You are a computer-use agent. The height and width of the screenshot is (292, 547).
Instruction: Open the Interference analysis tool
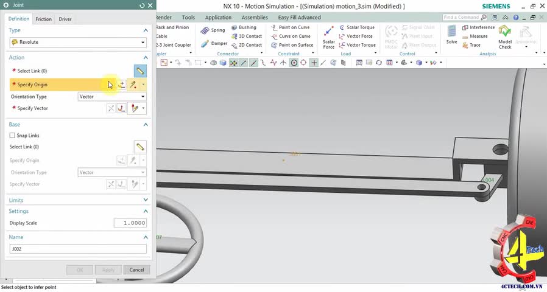(x=478, y=27)
